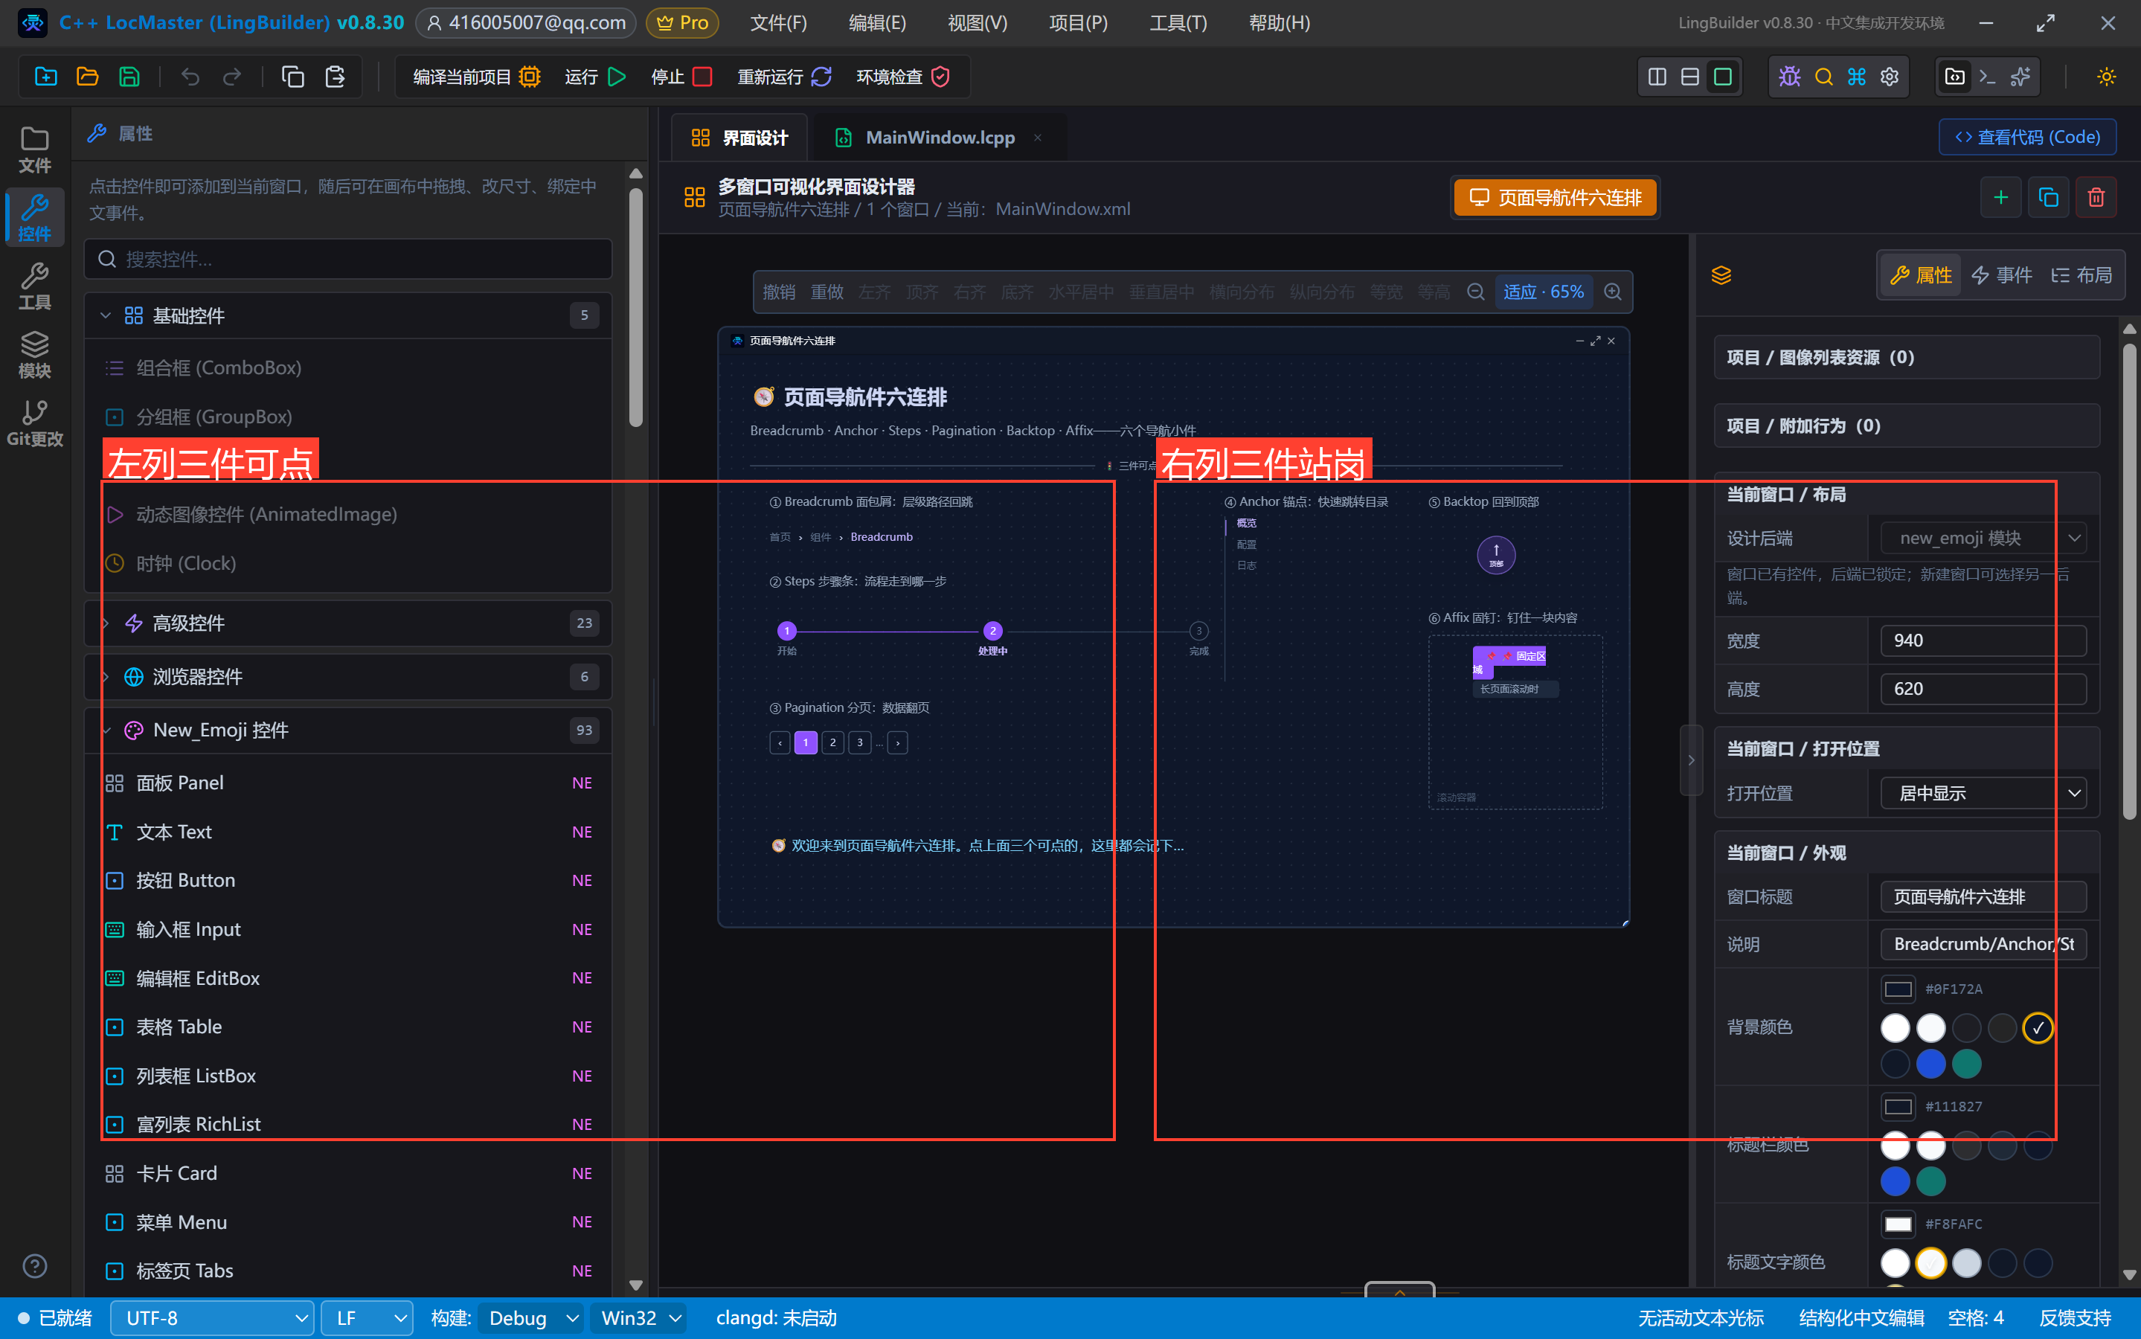Click the 环境检查 button
The width and height of the screenshot is (2141, 1339).
tap(903, 77)
